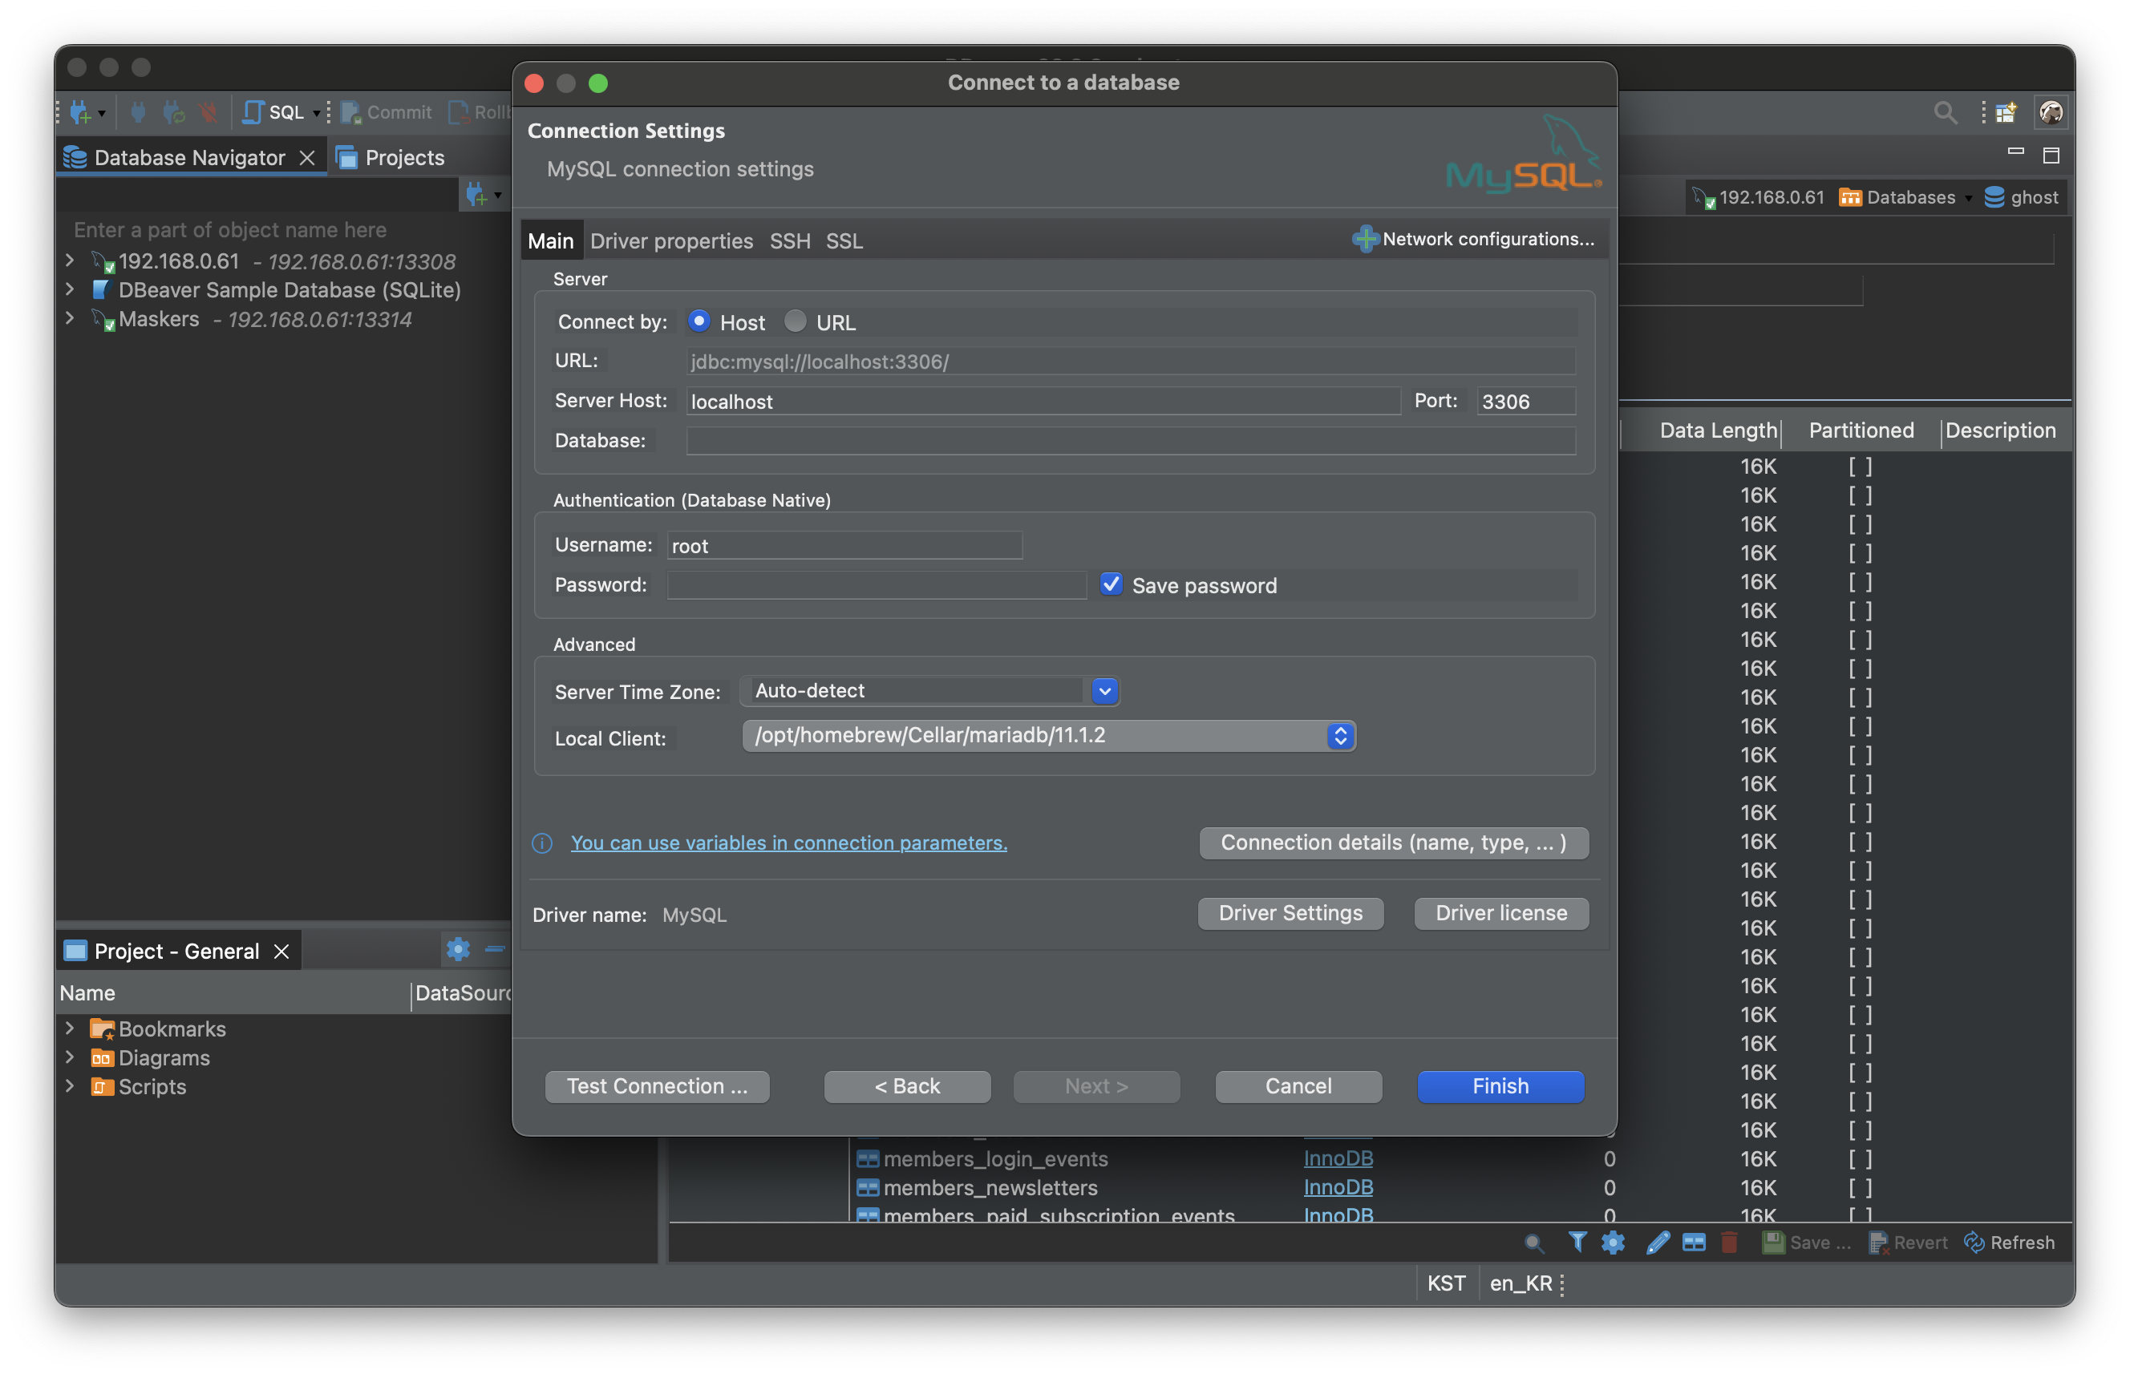Uncheck the Save password checkbox
2130x1374 pixels.
click(x=1111, y=584)
